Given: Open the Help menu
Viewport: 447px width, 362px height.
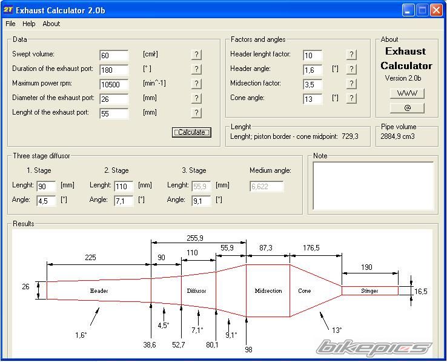Looking at the screenshot, I should [29, 24].
